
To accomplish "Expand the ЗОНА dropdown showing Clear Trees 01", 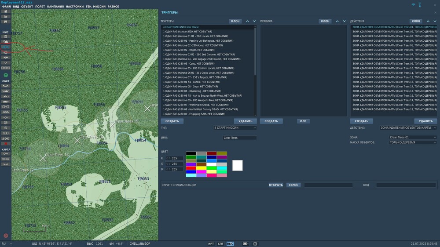I will (413, 138).
